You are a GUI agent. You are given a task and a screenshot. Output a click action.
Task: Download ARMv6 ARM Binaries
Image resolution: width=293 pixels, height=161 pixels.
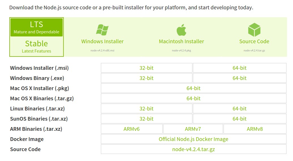[131, 129]
